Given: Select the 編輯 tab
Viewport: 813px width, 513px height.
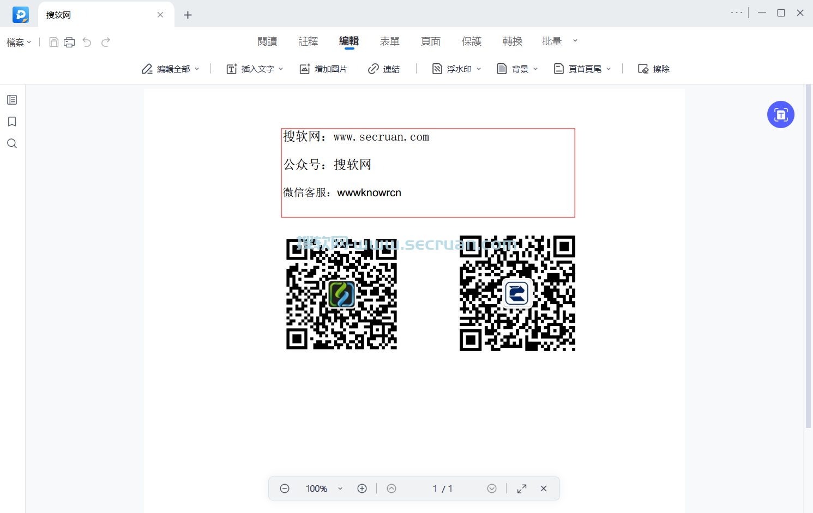Looking at the screenshot, I should [x=349, y=41].
